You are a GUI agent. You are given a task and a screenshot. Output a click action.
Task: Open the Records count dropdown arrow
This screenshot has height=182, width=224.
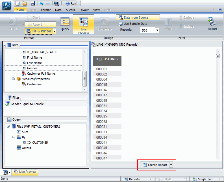[x=157, y=30]
